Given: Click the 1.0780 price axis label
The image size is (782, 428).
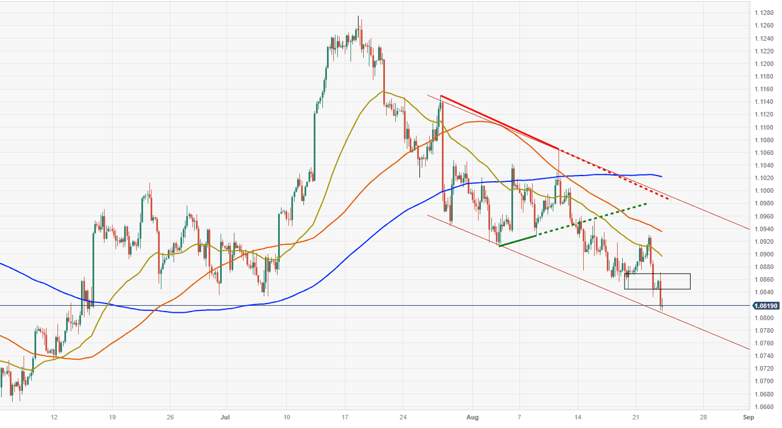Looking at the screenshot, I should point(765,330).
